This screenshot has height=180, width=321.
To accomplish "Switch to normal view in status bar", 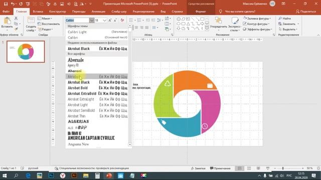I will (239, 168).
